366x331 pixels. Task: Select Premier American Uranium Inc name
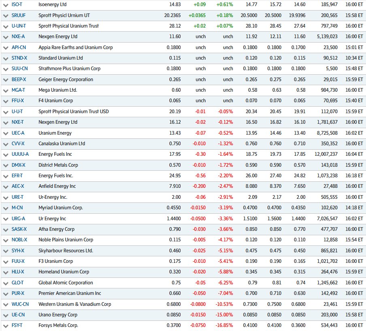pyautogui.click(x=70, y=293)
